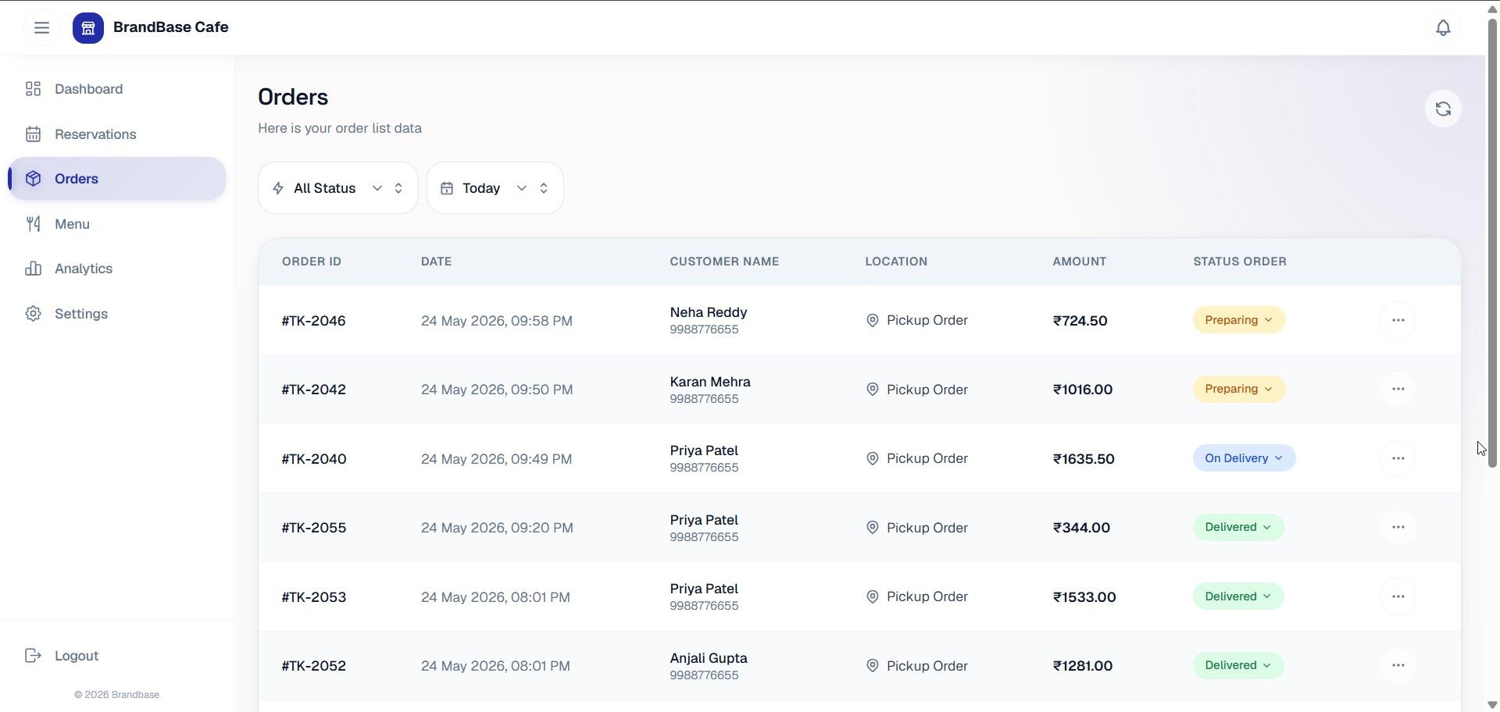Click location pin icon for #TK-2040
Screen dimensions: 1500x712
pos(872,458)
